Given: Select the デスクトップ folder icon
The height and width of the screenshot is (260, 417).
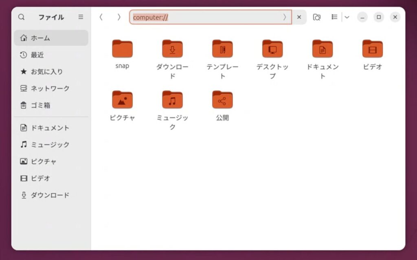Looking at the screenshot, I should 272,49.
